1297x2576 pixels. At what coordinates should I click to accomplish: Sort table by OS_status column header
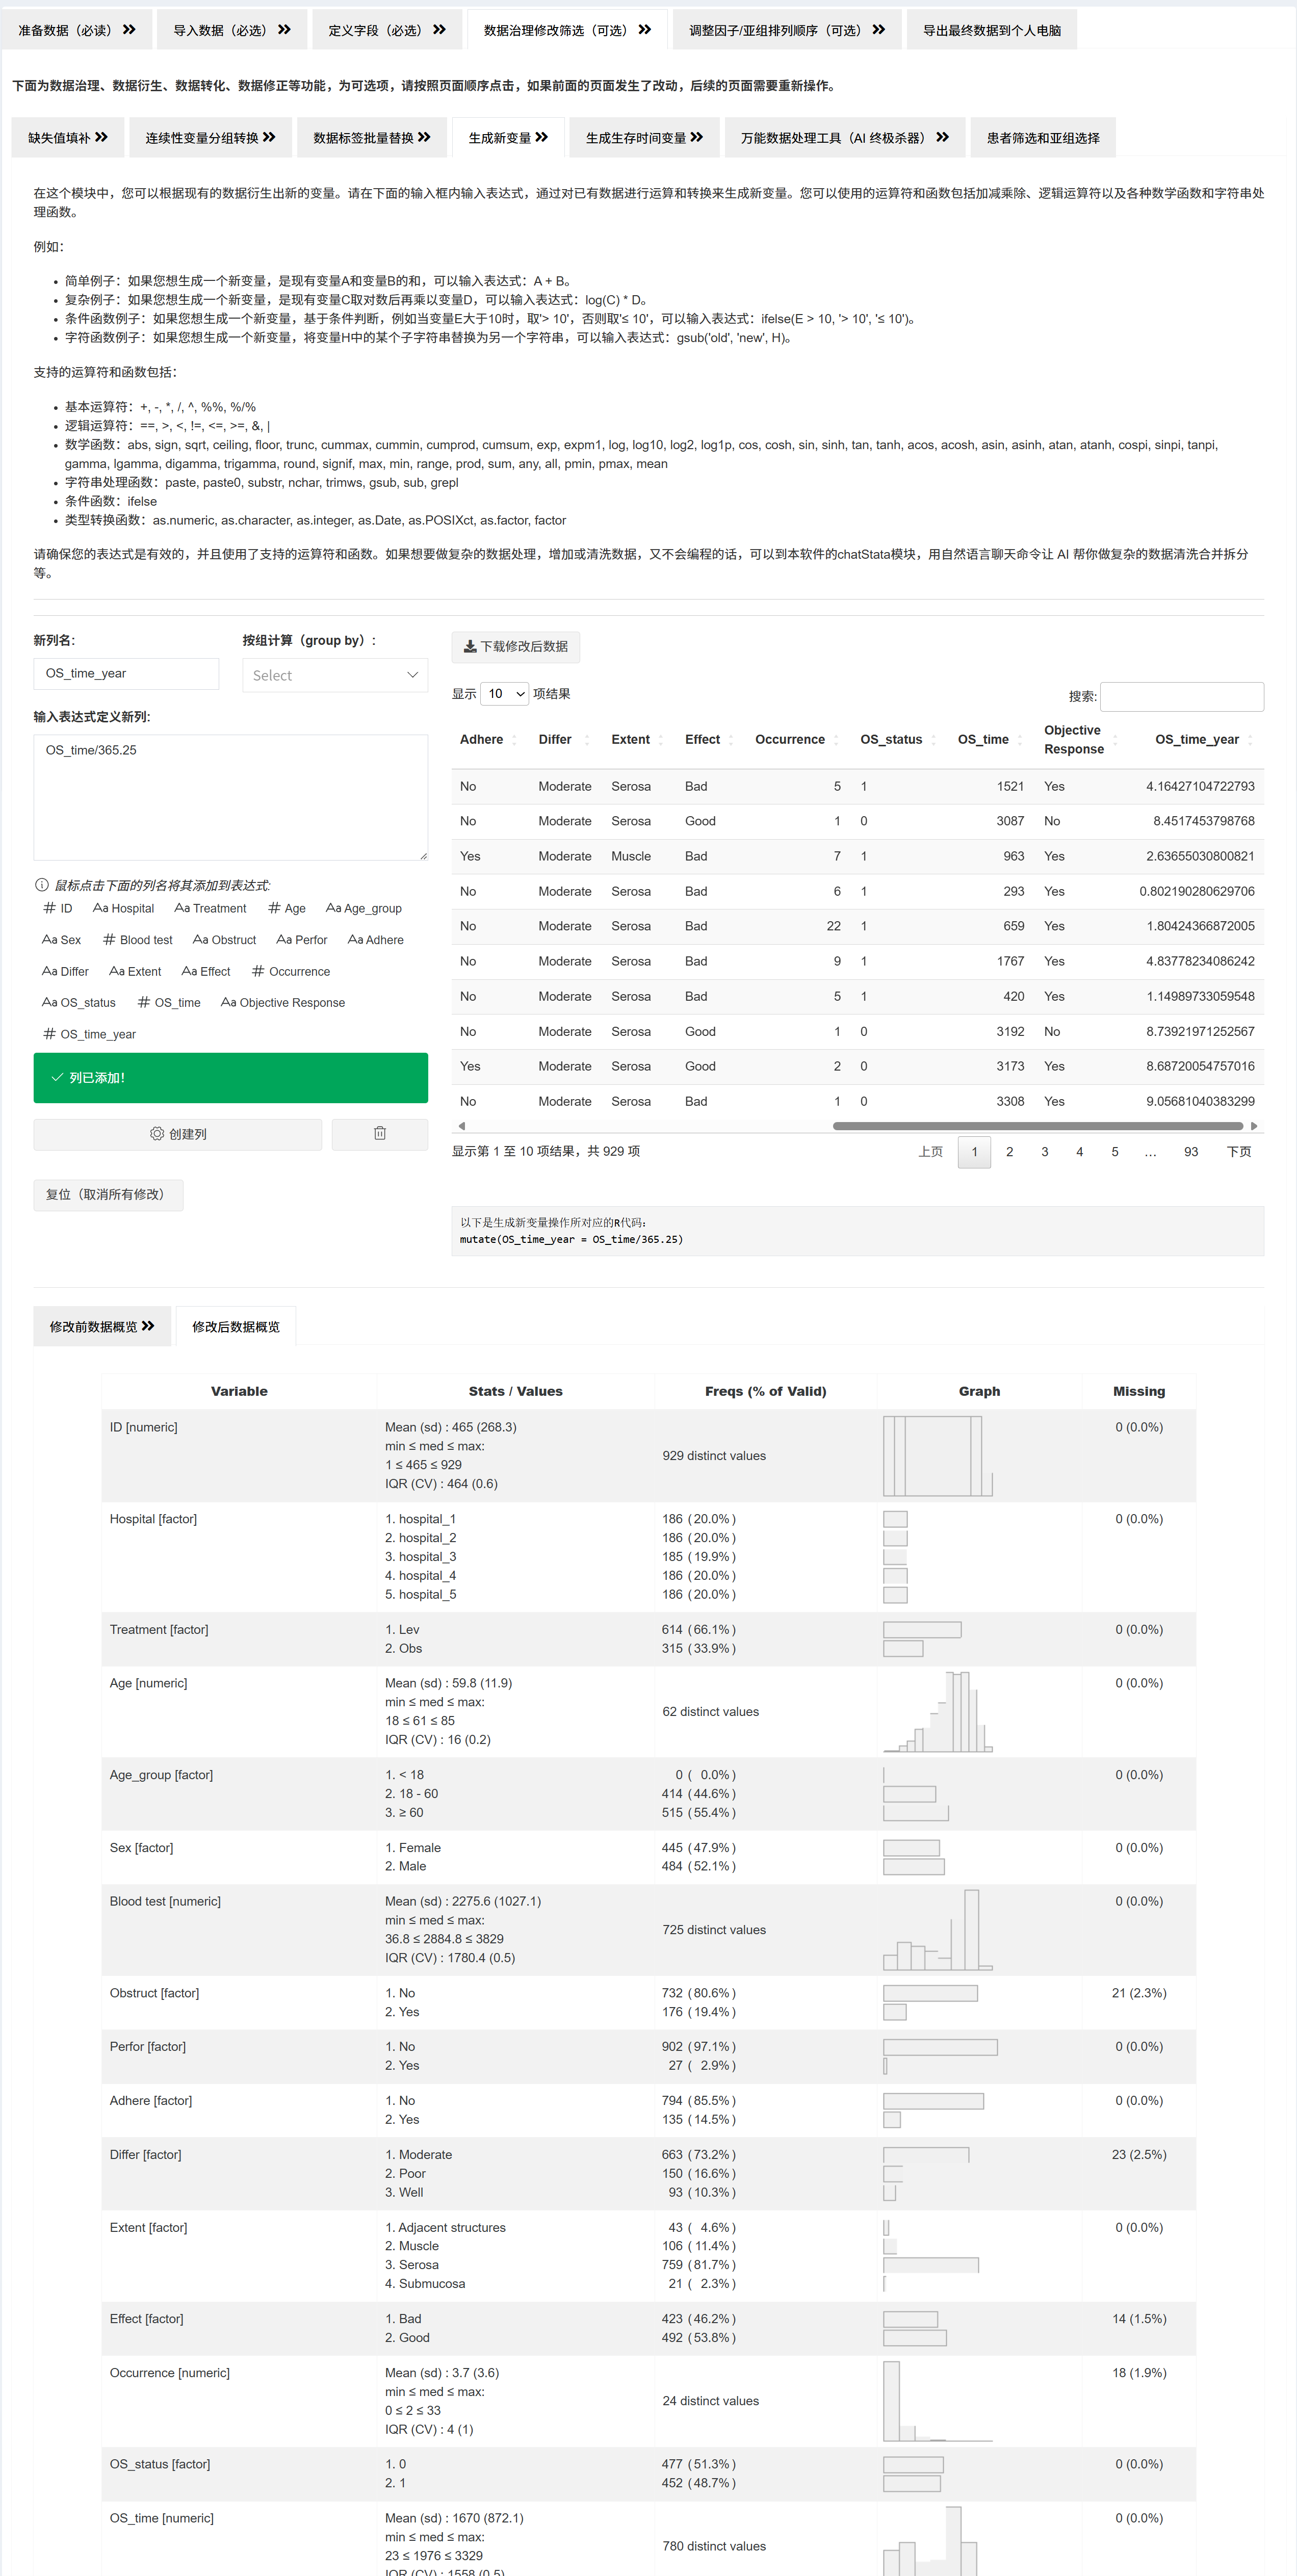tap(898, 740)
